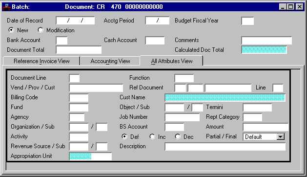Click the Document Total field
Viewport: 307px width, 177px height.
pos(79,50)
